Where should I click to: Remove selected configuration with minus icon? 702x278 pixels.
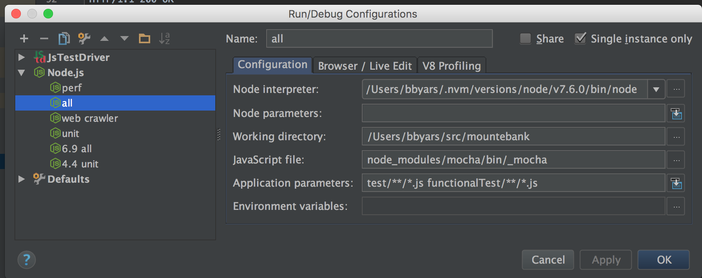coord(44,38)
